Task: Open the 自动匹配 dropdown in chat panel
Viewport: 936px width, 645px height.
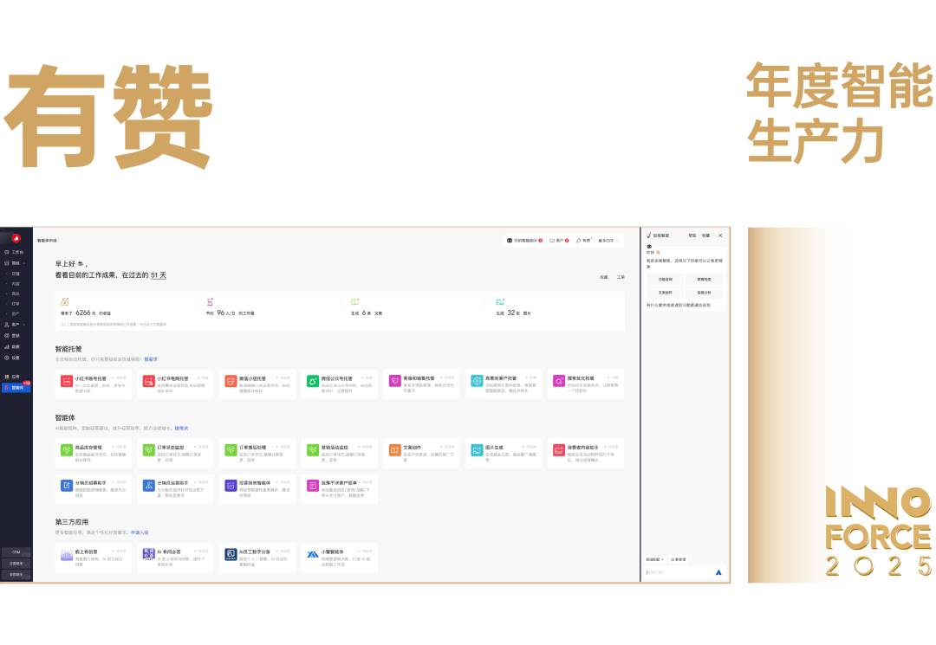Action: pyautogui.click(x=655, y=559)
